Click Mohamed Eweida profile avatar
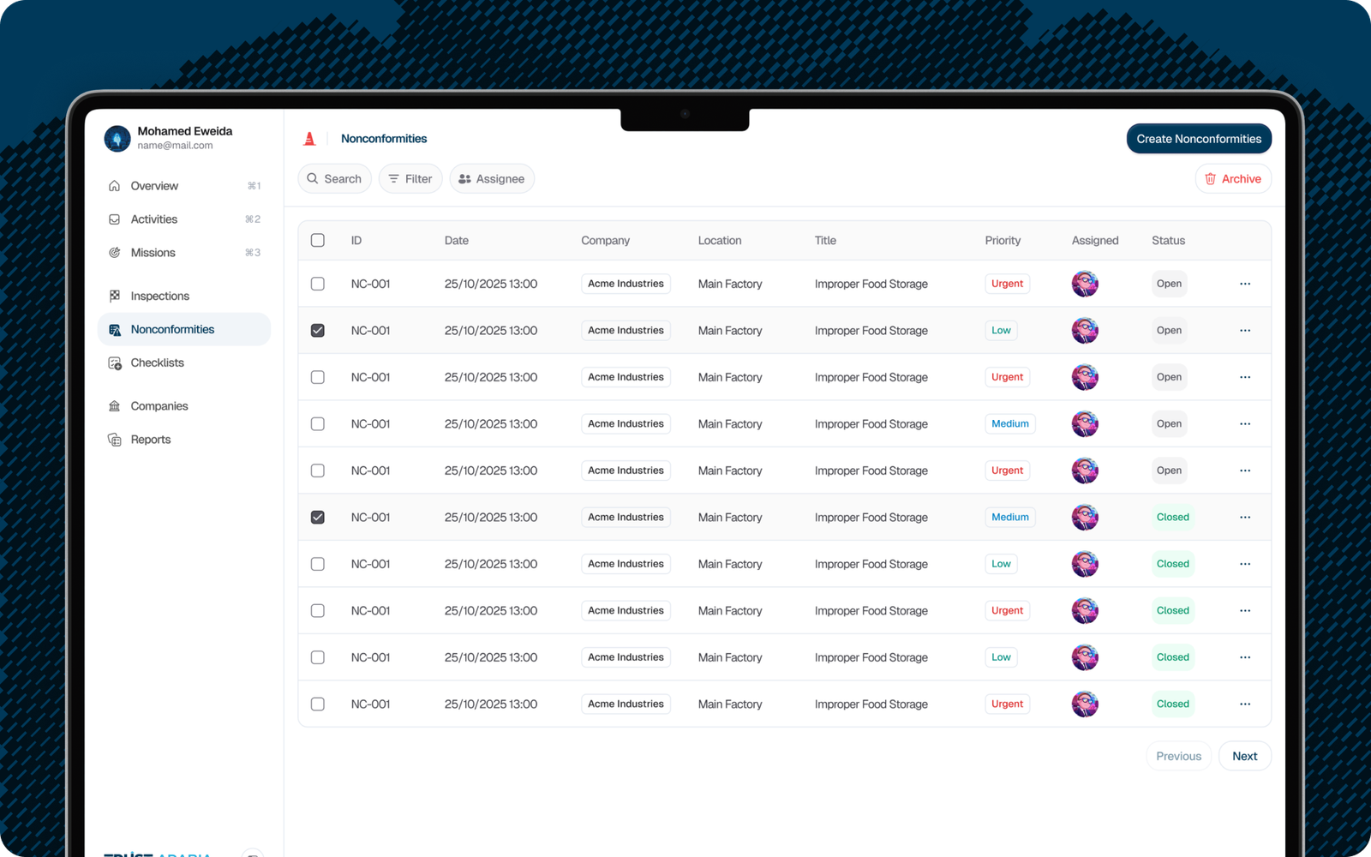This screenshot has width=1371, height=857. 117,138
